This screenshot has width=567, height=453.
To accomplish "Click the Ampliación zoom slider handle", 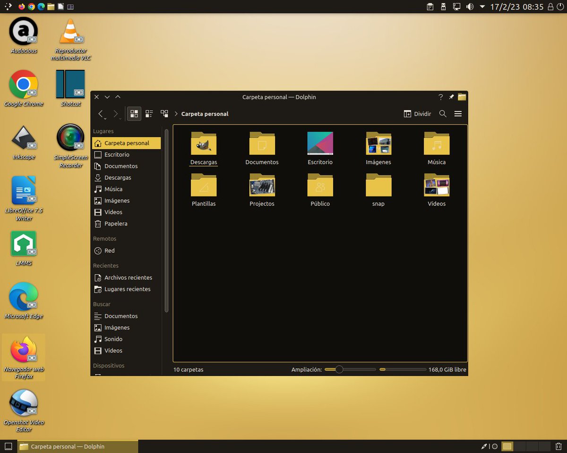I will (x=339, y=369).
